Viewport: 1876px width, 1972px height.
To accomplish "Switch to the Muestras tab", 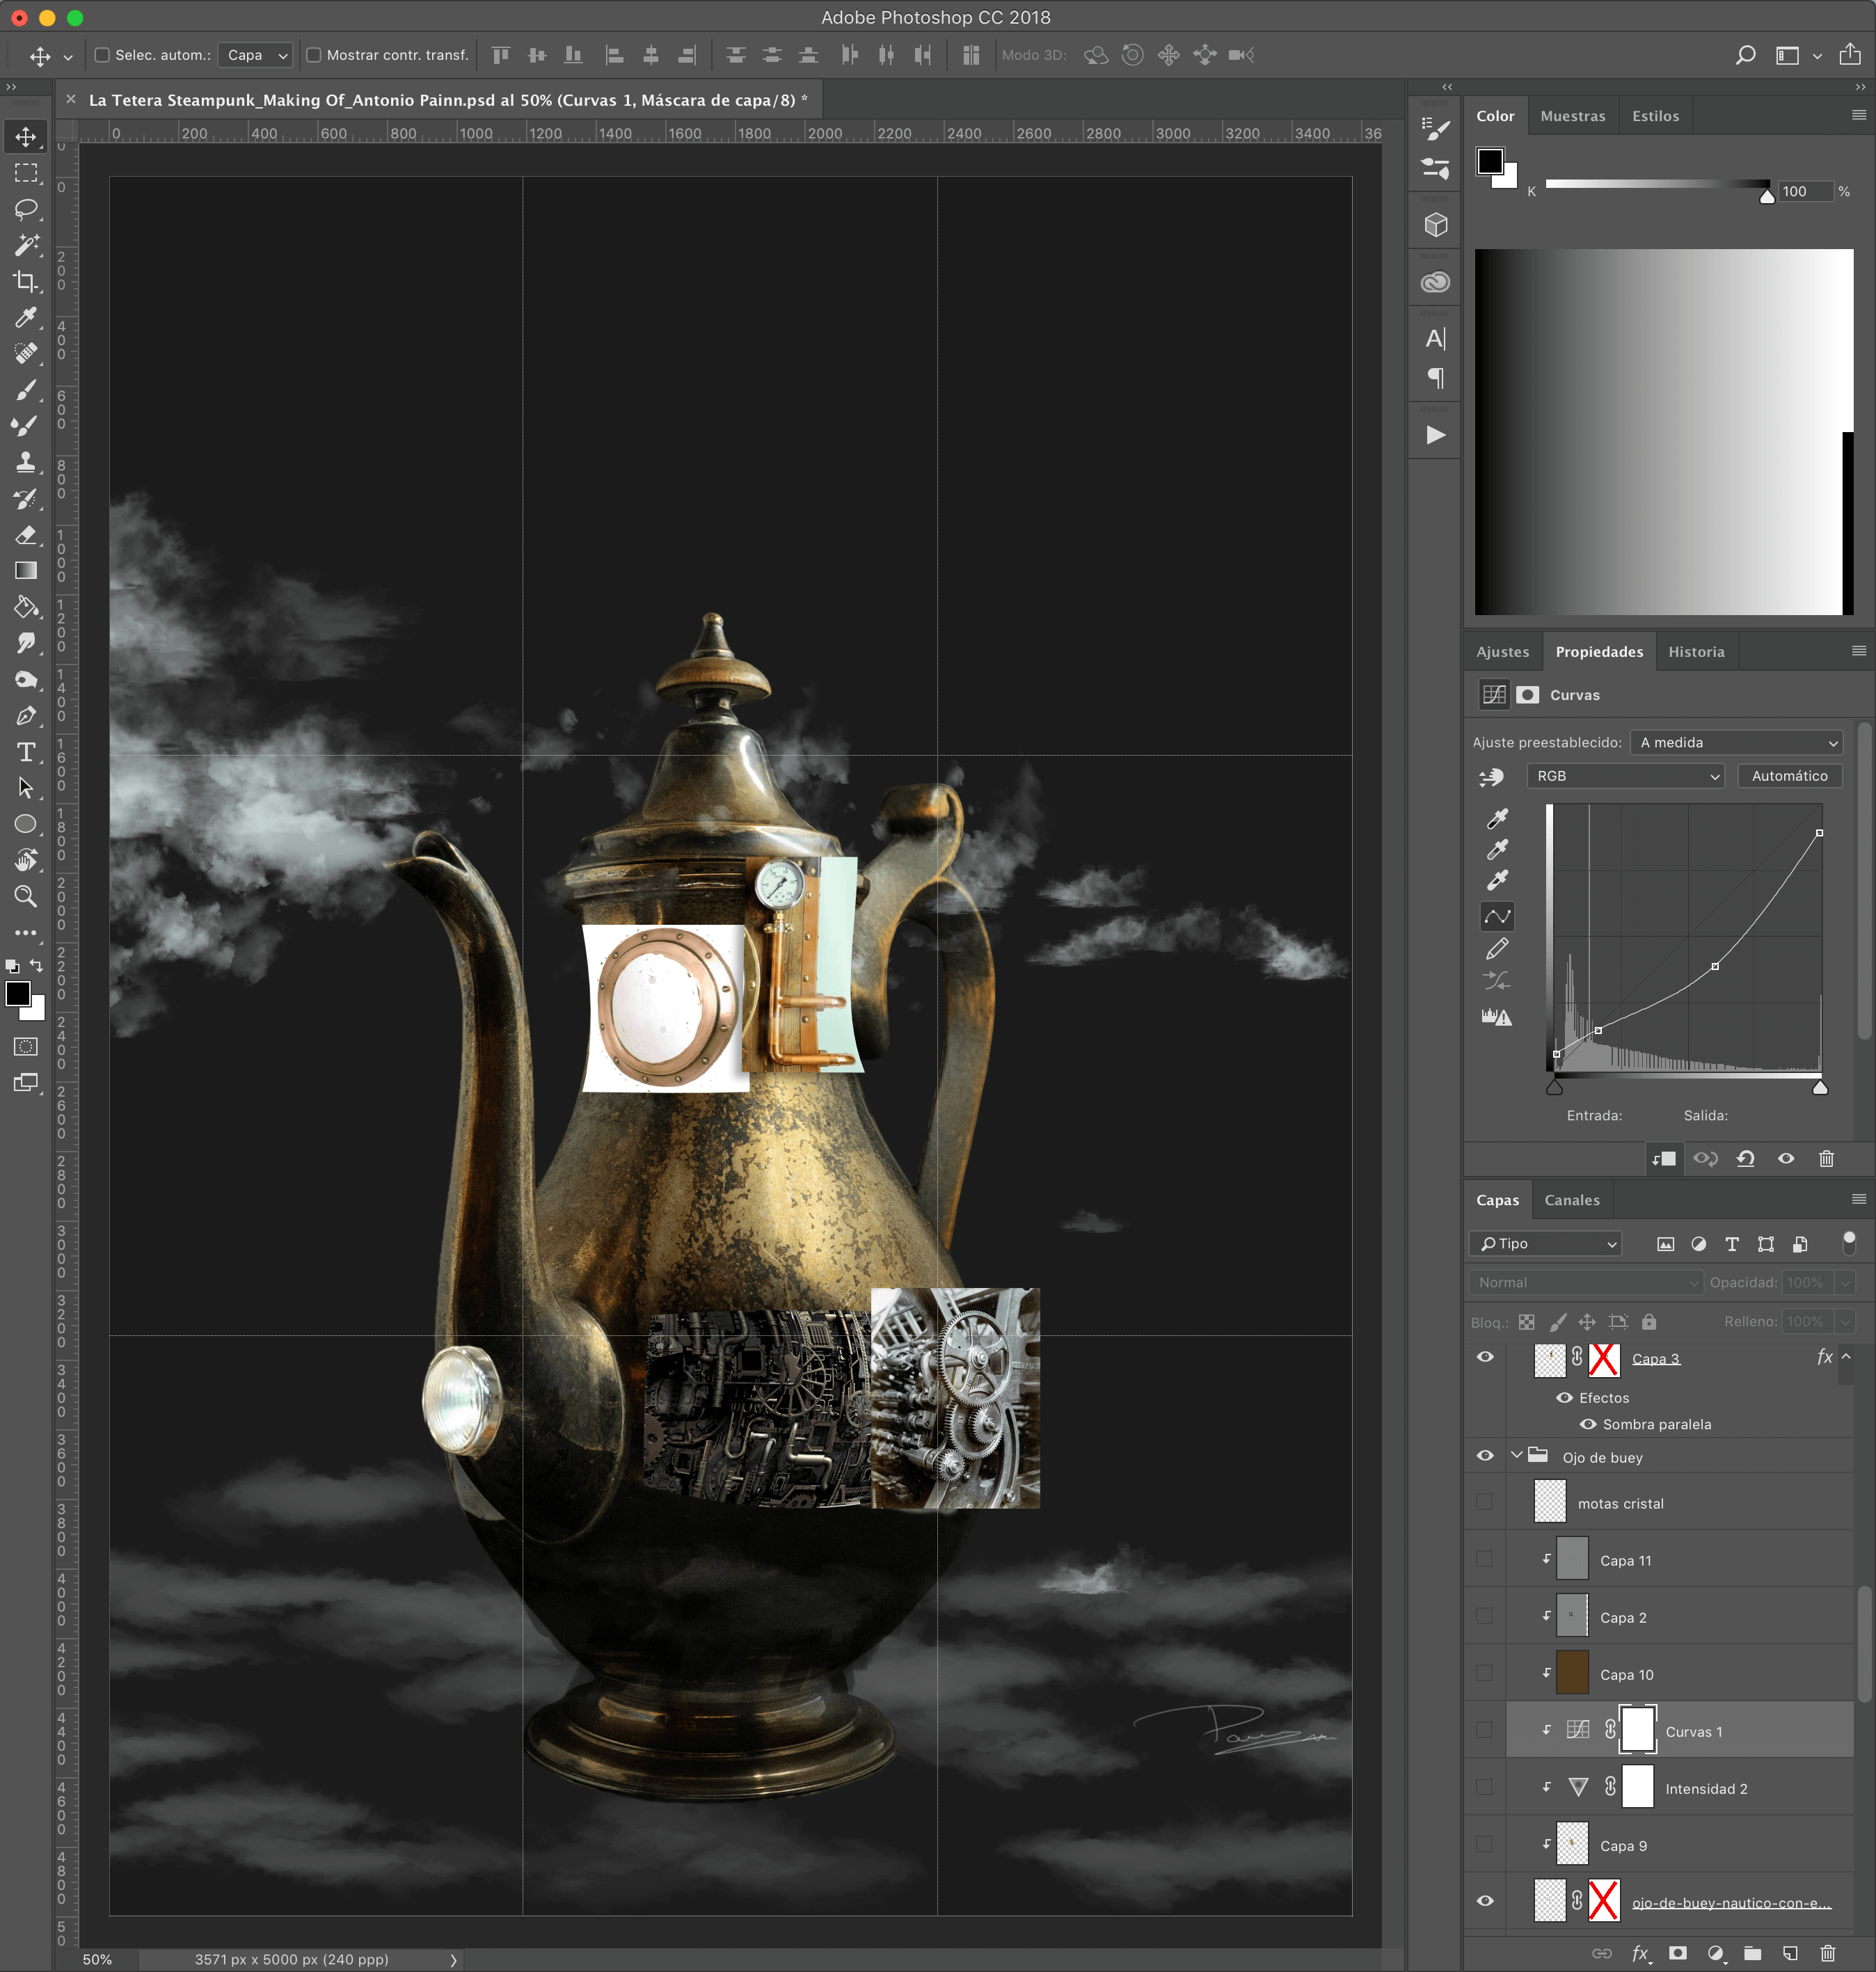I will pyautogui.click(x=1572, y=116).
